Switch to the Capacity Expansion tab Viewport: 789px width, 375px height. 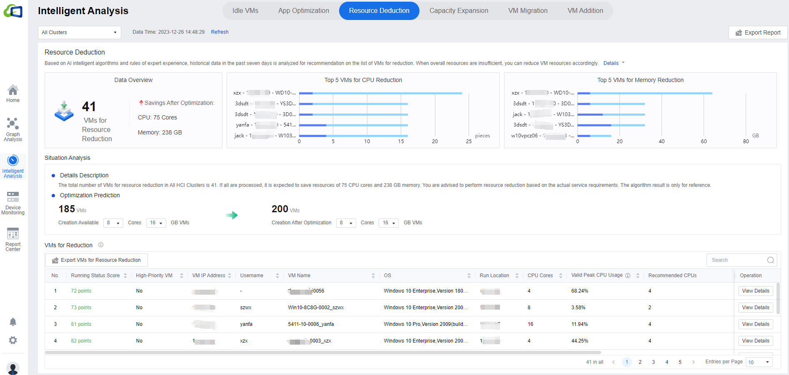click(459, 11)
